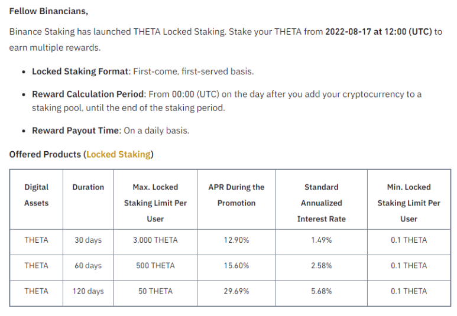Select the "Reward Calculation Period" bullet label
The image size is (457, 316).
88,94
